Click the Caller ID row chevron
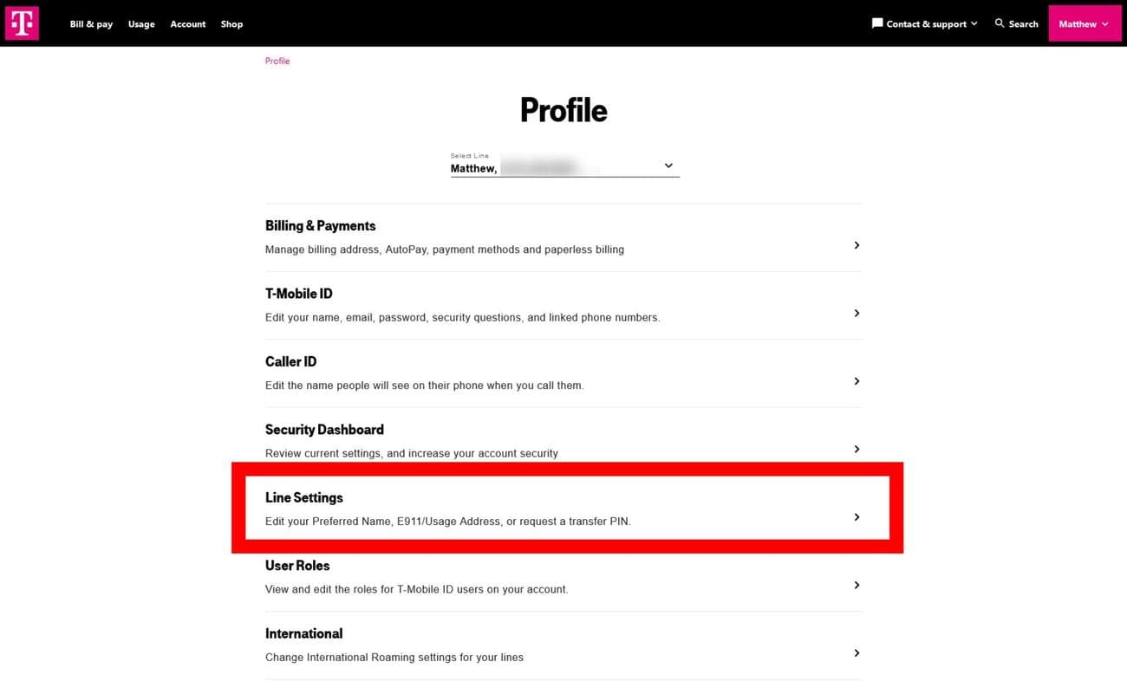 tap(857, 381)
